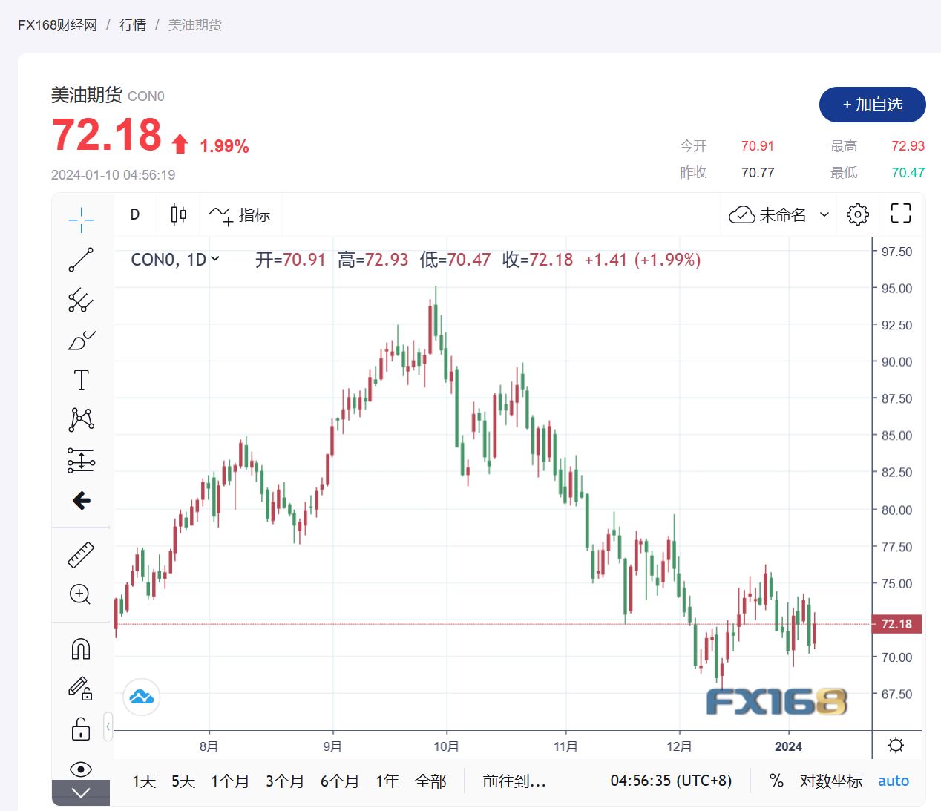The width and height of the screenshot is (941, 811).
Task: Enter fullscreen chart mode
Action: click(x=900, y=214)
